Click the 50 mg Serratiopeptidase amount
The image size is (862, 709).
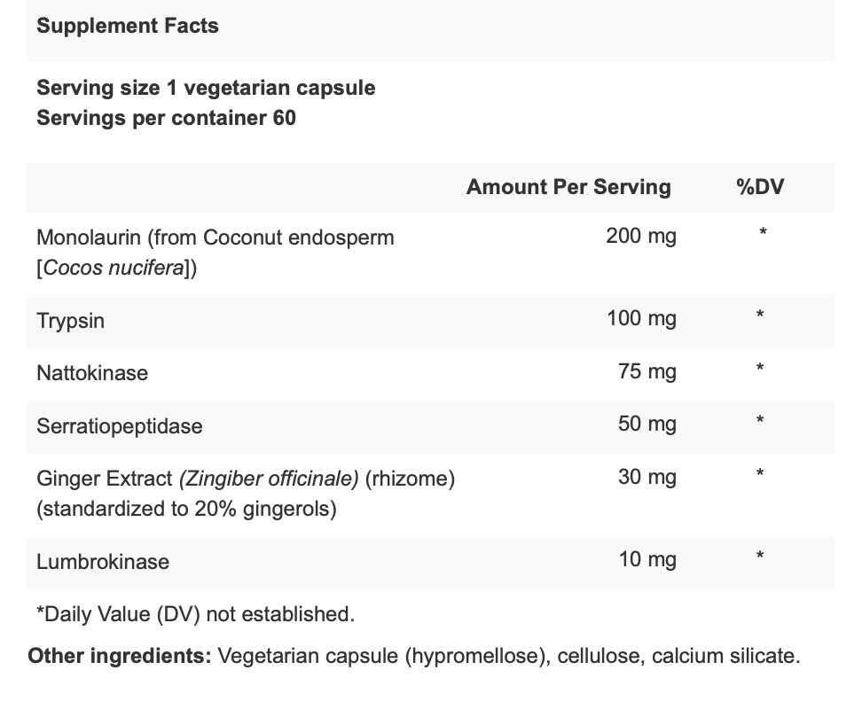coord(647,424)
